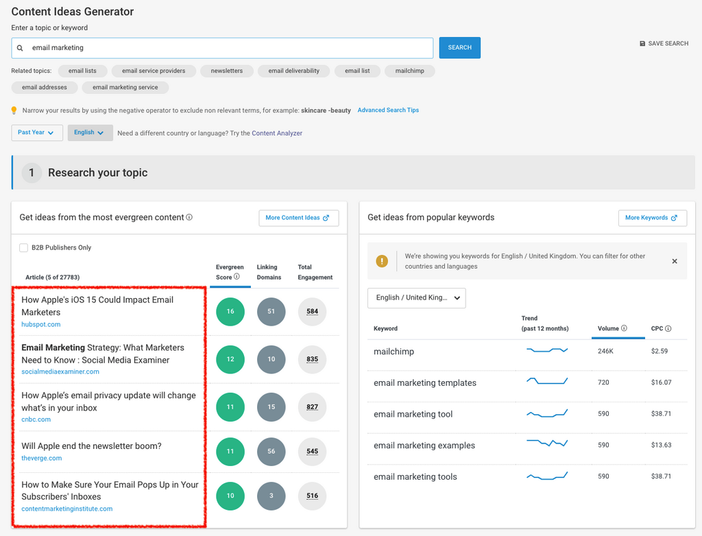Click the magnifier icon in search field
This screenshot has height=536, width=702.
(x=20, y=48)
